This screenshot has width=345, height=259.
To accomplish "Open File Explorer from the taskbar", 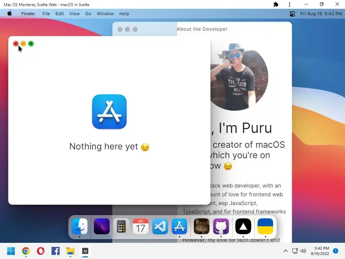I will [x=70, y=251].
